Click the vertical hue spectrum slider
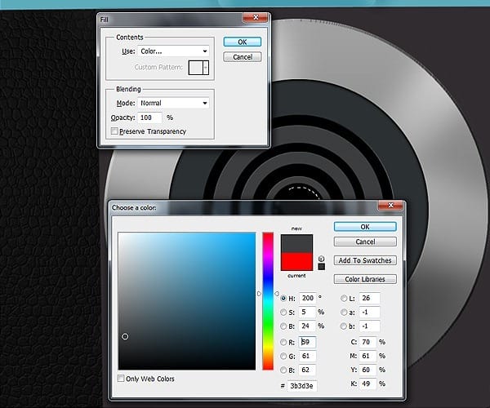 (x=268, y=301)
